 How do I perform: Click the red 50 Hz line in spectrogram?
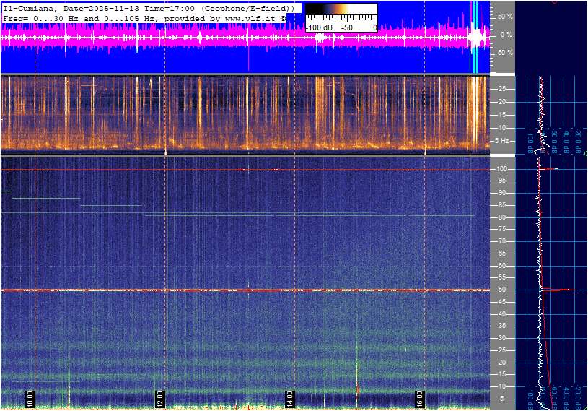tap(216, 290)
